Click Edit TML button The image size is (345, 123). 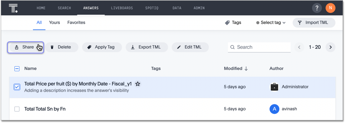point(190,47)
